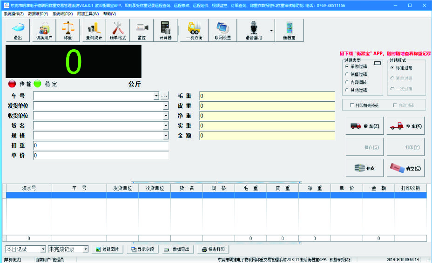This screenshot has width=432, height=263.
Task: Click 当前用户: 管理员 in status bar
Action: 50,259
